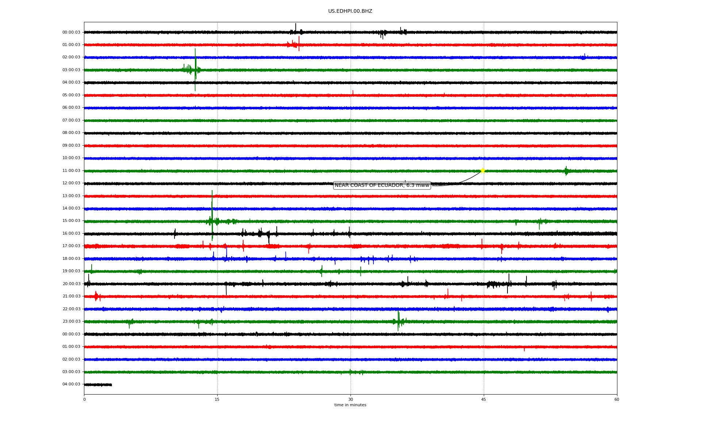Select the 21:00:03 row time label
The height and width of the screenshot is (438, 701).
tap(71, 296)
